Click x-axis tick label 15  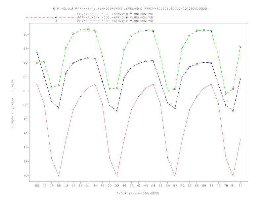(73, 185)
